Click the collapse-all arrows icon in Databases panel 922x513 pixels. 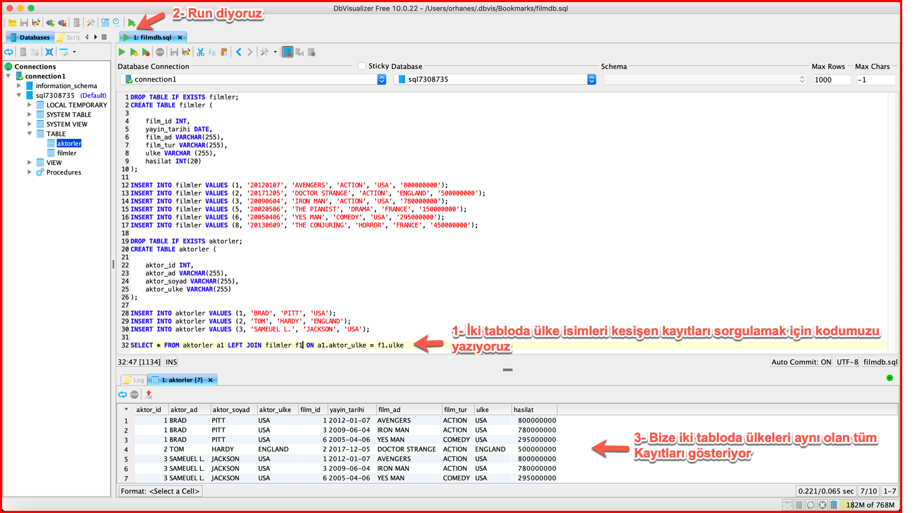coord(49,52)
